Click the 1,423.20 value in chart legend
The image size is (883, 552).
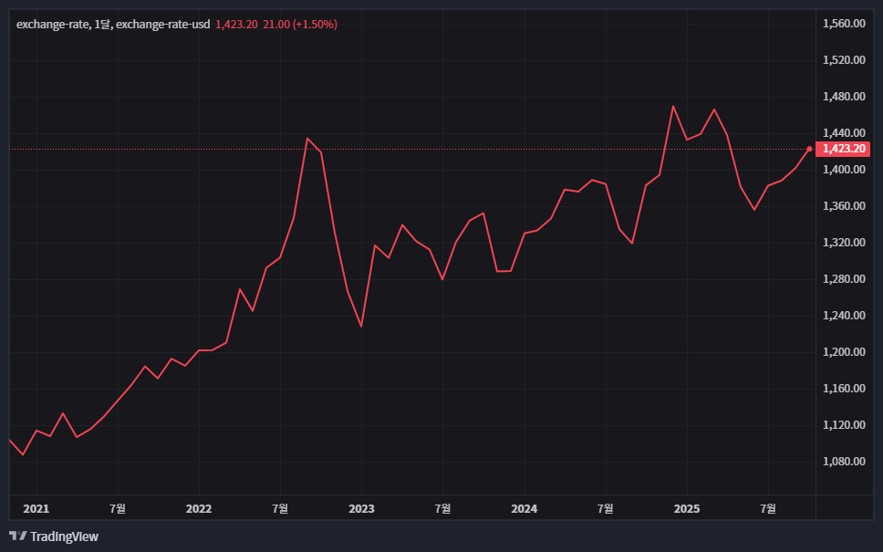[x=236, y=25]
